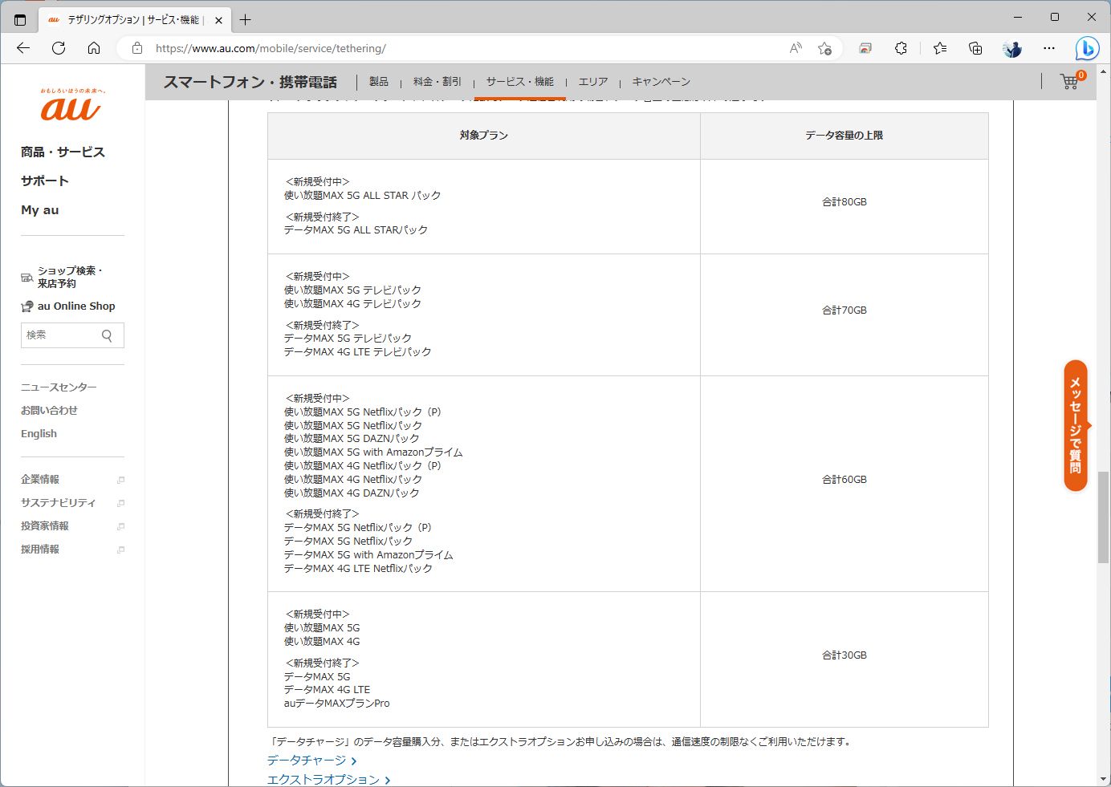Click the search magnifier icon in sidebar
The image size is (1111, 787).
tap(107, 335)
